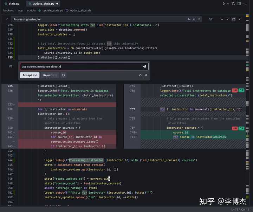This screenshot has width=253, height=212.
Task: Accept the diff chunk at line 736 (green Y)
Action: coord(241,90)
